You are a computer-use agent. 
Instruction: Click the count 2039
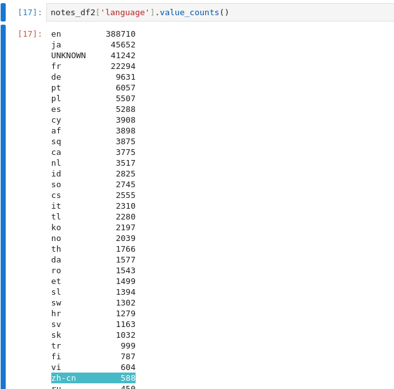125,238
